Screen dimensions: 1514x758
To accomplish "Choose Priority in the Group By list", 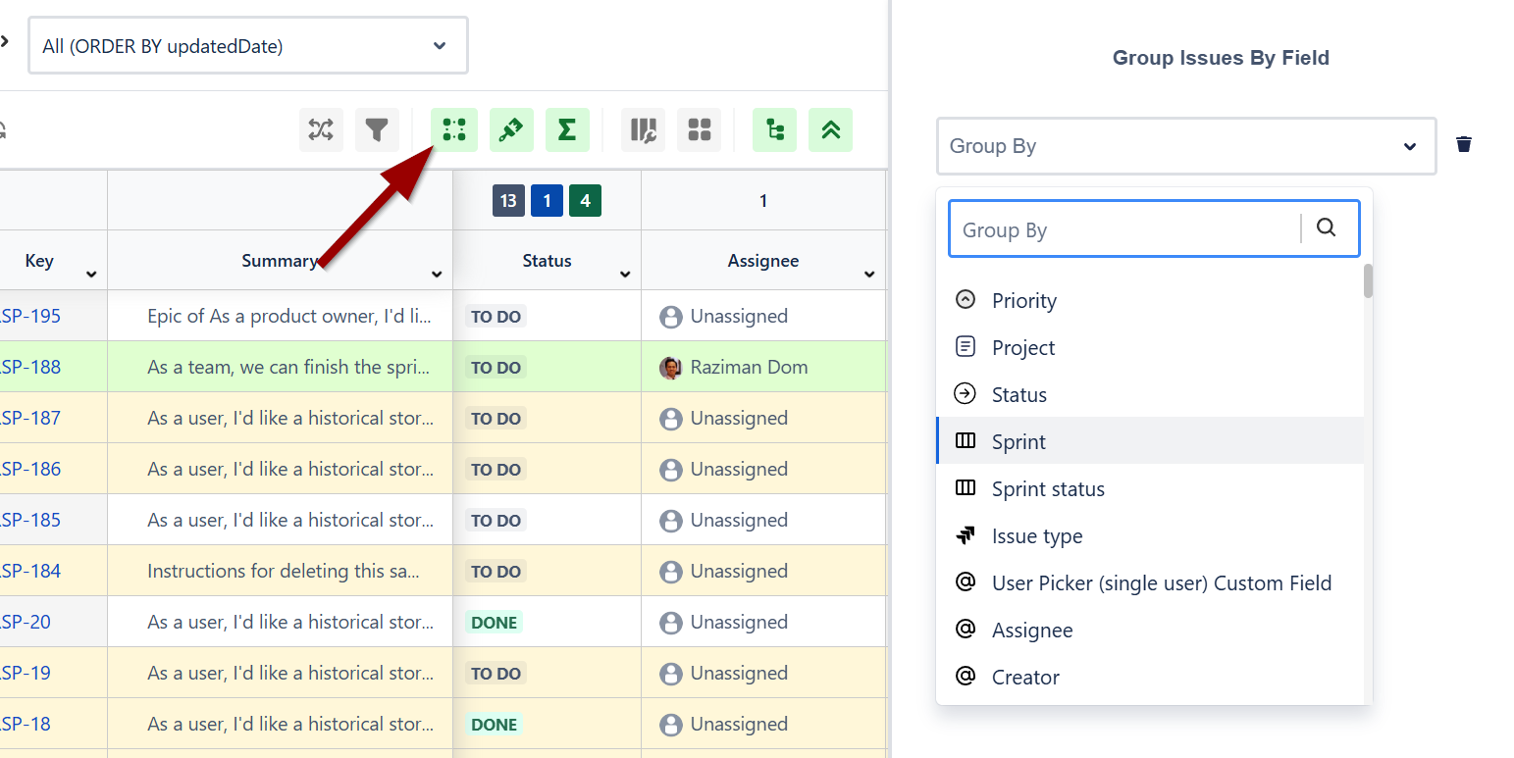I will [x=1023, y=301].
